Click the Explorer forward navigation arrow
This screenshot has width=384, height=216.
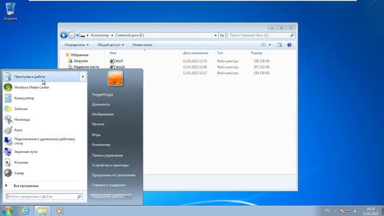point(72,35)
